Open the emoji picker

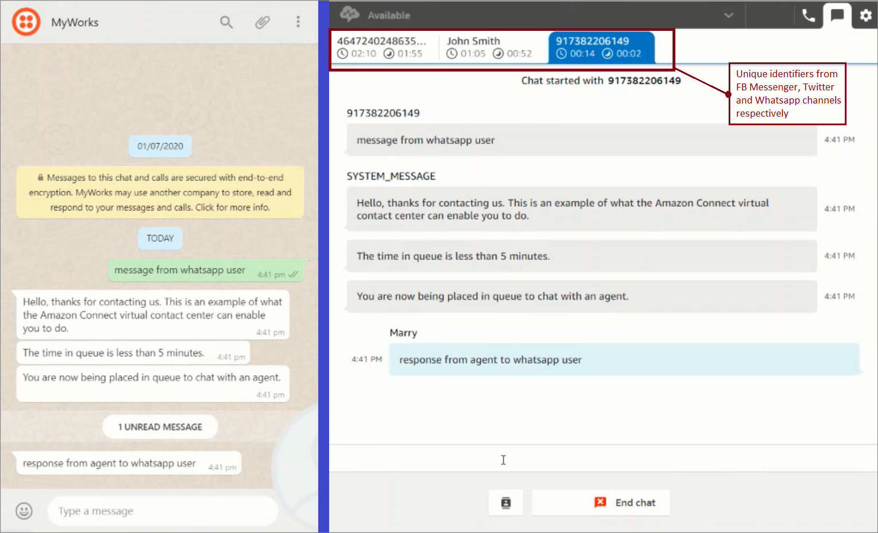[24, 511]
